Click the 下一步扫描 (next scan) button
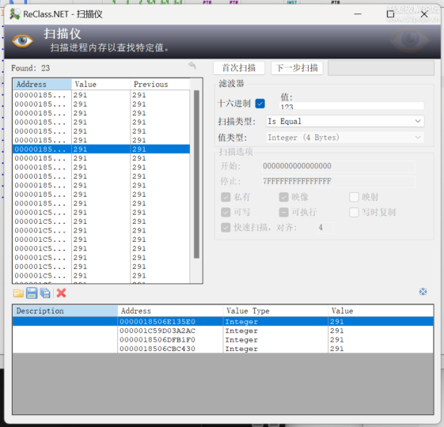Screen dimensions: 444x427 pyautogui.click(x=297, y=68)
